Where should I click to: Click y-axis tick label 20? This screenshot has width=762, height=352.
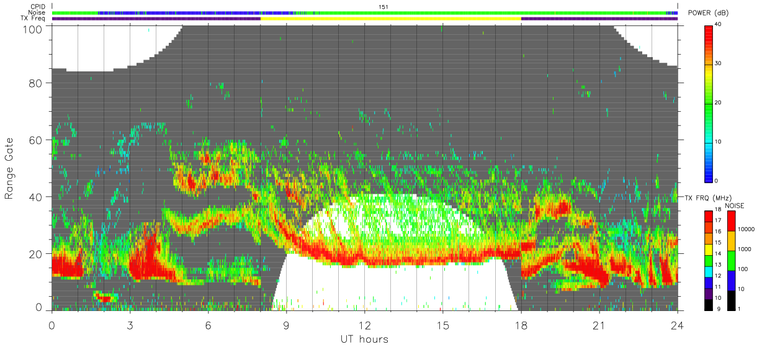click(x=36, y=253)
